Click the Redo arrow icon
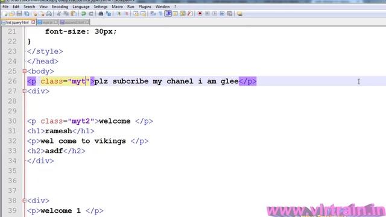Viewport: 386px width, 217px height. 91,14
